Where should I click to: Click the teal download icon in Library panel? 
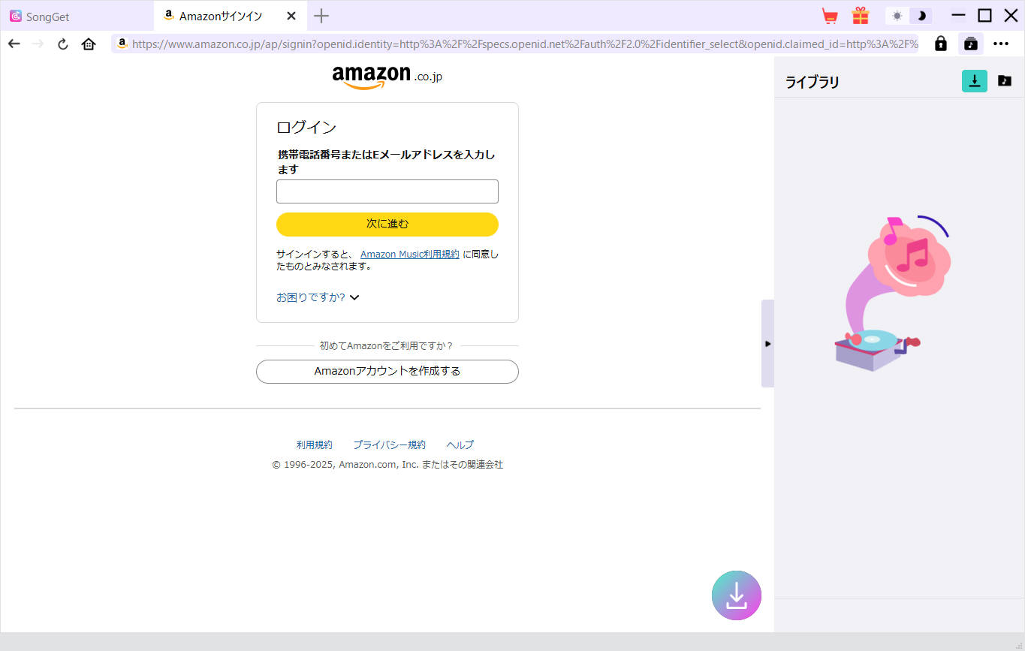[974, 81]
